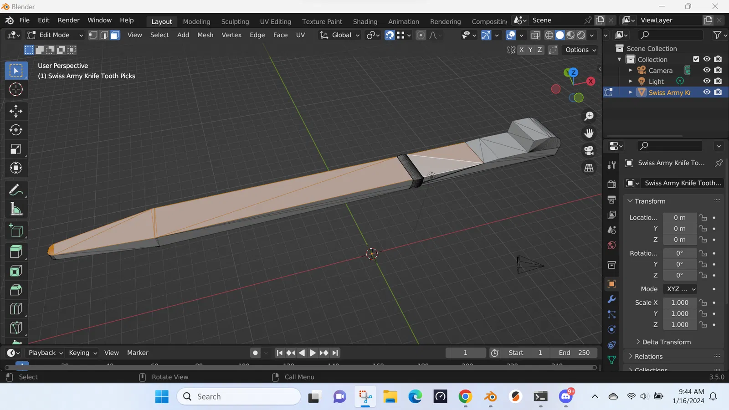This screenshot has height=410, width=729.
Task: Hide the Light object in viewport
Action: [x=707, y=81]
